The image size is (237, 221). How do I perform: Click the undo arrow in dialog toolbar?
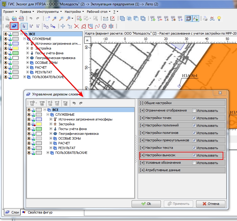point(74,103)
